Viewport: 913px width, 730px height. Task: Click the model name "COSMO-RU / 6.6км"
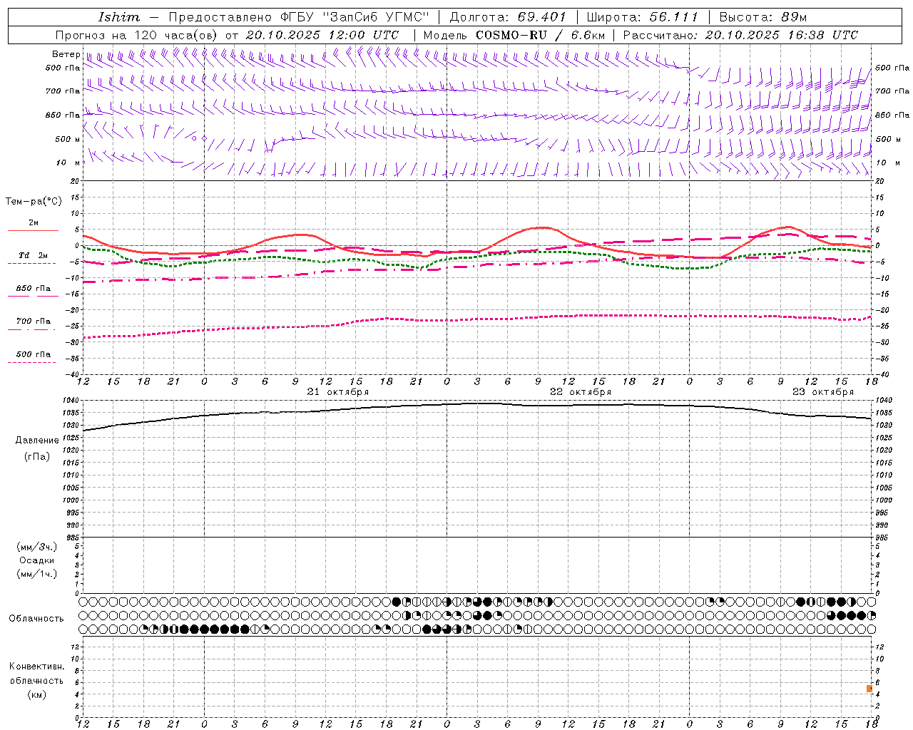541,35
